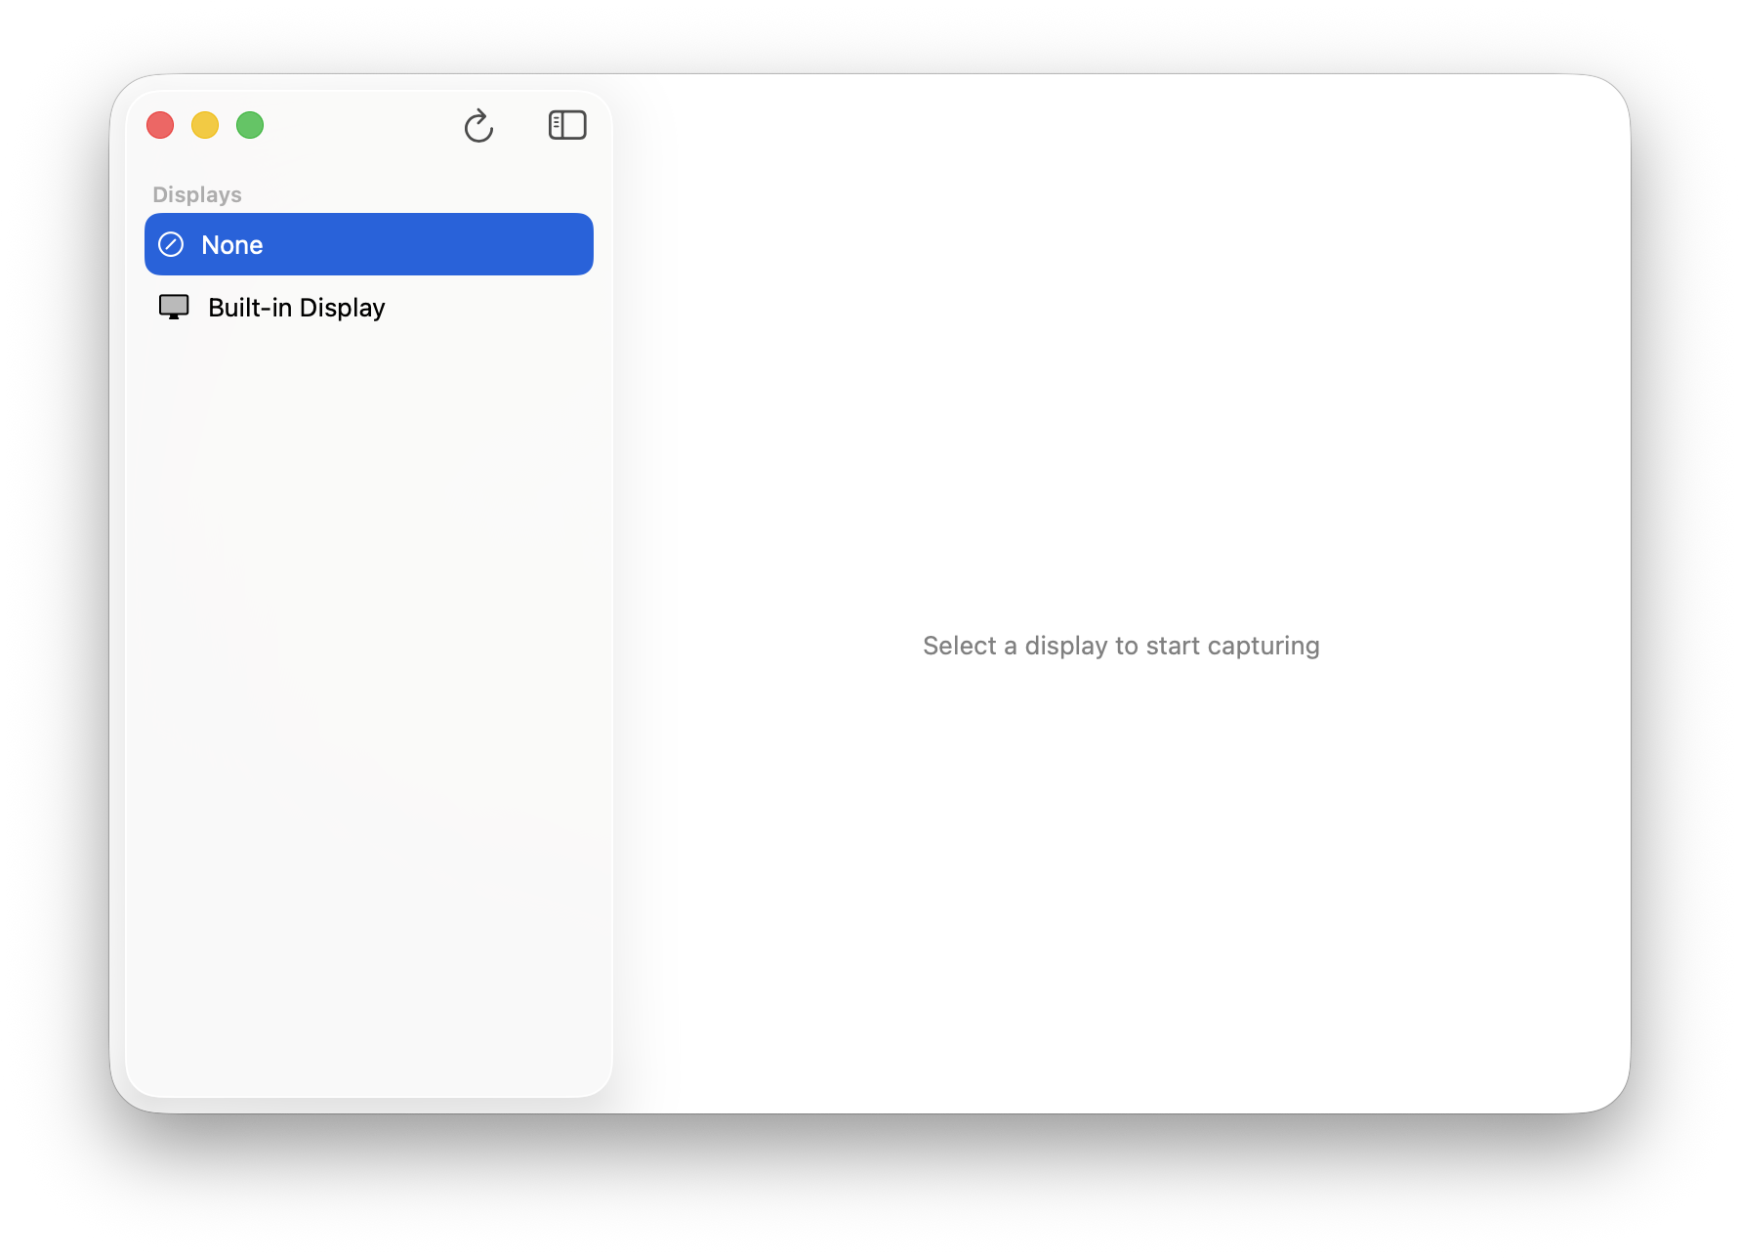
Task: Click the monitor icon beside Built-in Display
Action: 175,307
